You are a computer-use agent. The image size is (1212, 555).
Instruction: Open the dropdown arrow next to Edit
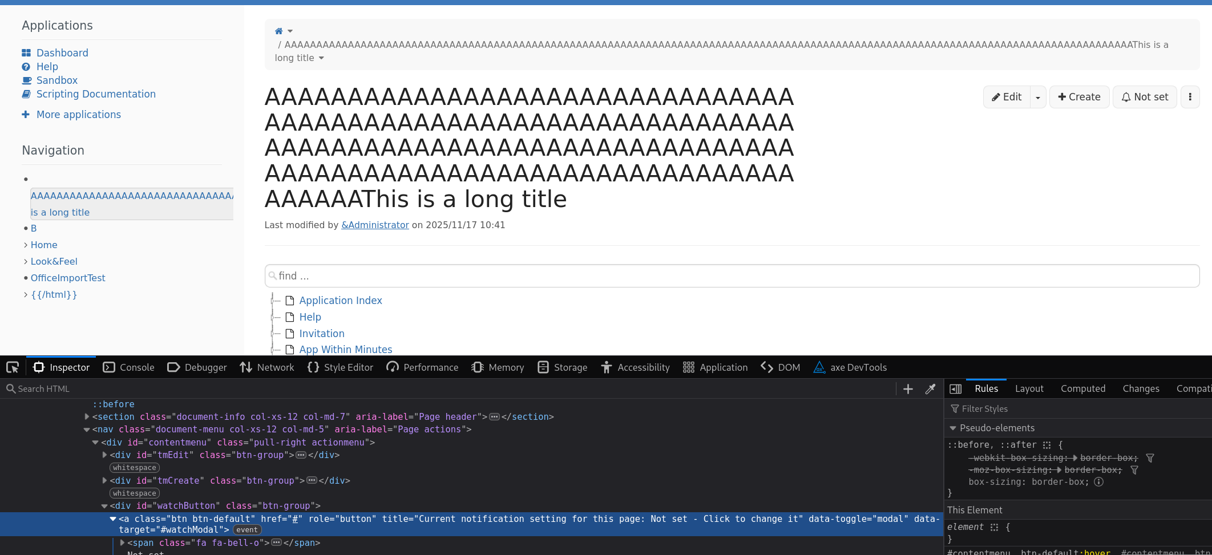pos(1037,98)
